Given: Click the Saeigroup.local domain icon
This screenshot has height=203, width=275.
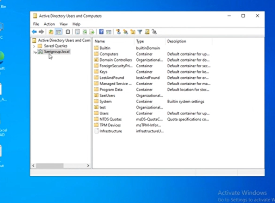Looking at the screenshot, I should [x=40, y=52].
